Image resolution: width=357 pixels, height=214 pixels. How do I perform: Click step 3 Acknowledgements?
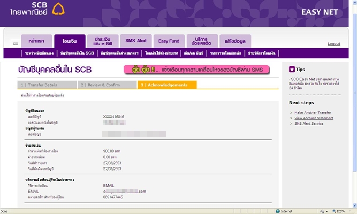pos(167,85)
